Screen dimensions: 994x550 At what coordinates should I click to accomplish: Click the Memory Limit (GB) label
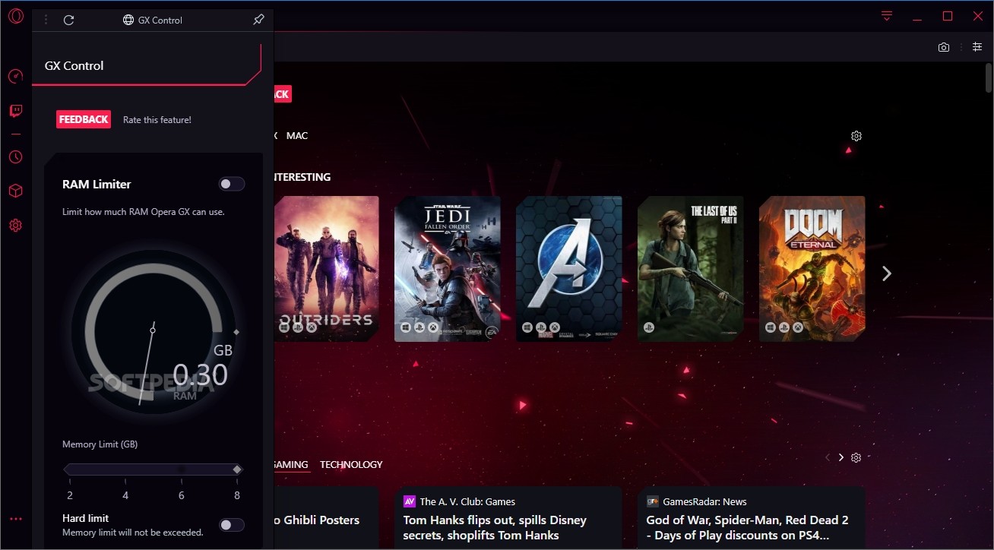point(100,444)
